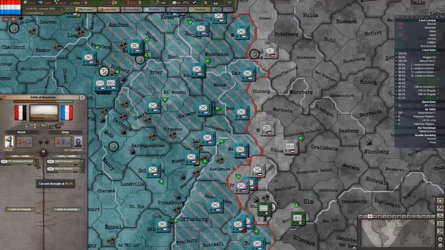Select the infantry counter above Bonn label
Viewport: 445px width, 250px height.
(201, 29)
